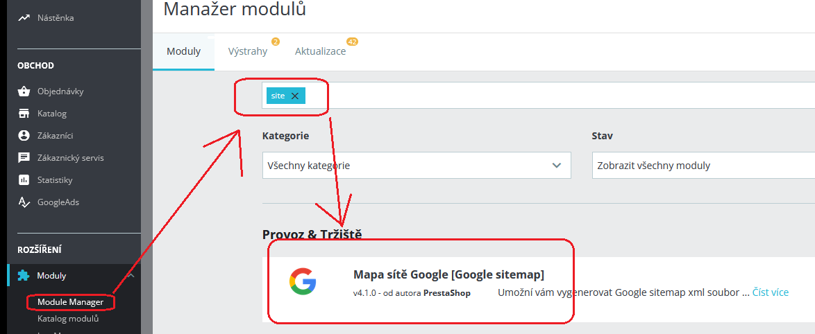This screenshot has height=334, width=815.
Task: Collapse the Moduly sidebar section
Action: [131, 276]
